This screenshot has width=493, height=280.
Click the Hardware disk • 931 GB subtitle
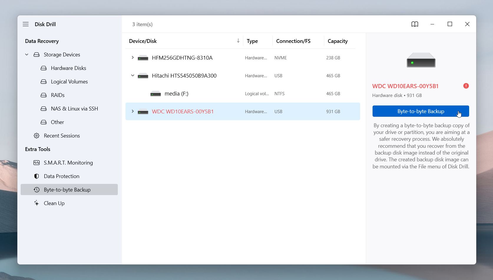coord(397,95)
